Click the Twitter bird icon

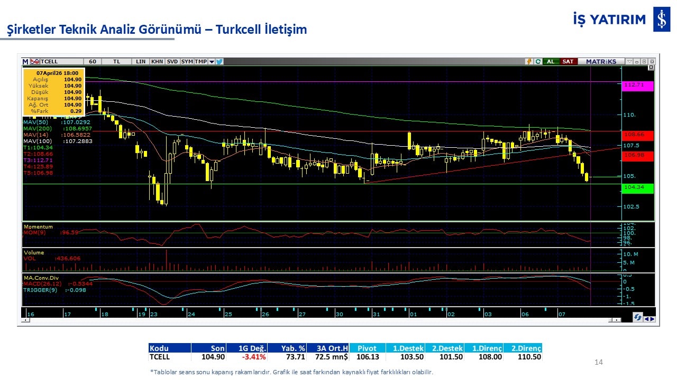click(219, 62)
